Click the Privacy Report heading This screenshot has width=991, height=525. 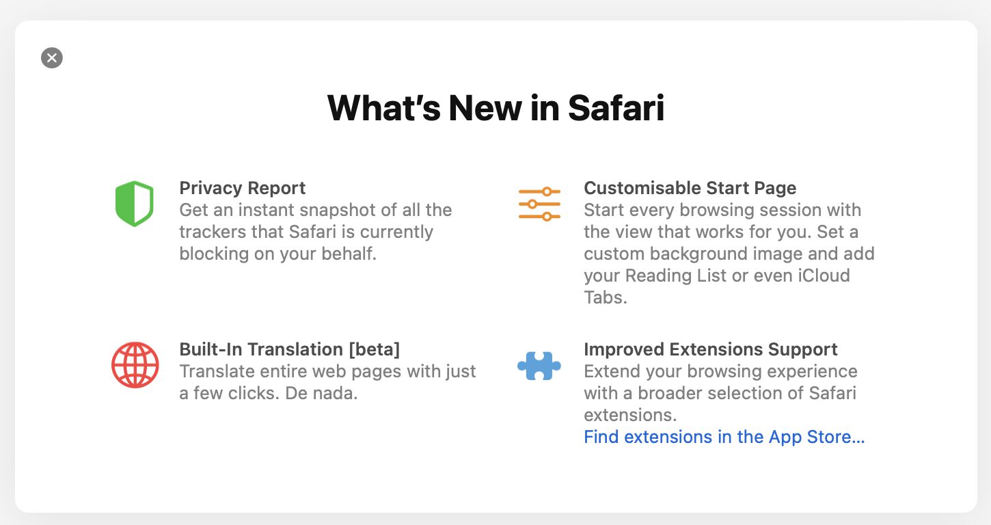(x=242, y=188)
